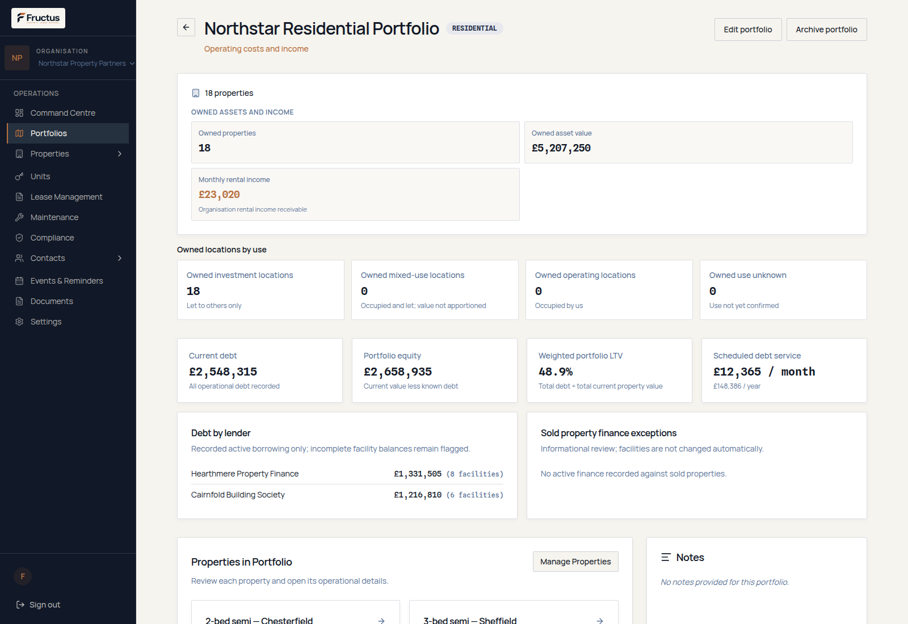
Task: Click the Portfolios map icon
Action: [19, 133]
